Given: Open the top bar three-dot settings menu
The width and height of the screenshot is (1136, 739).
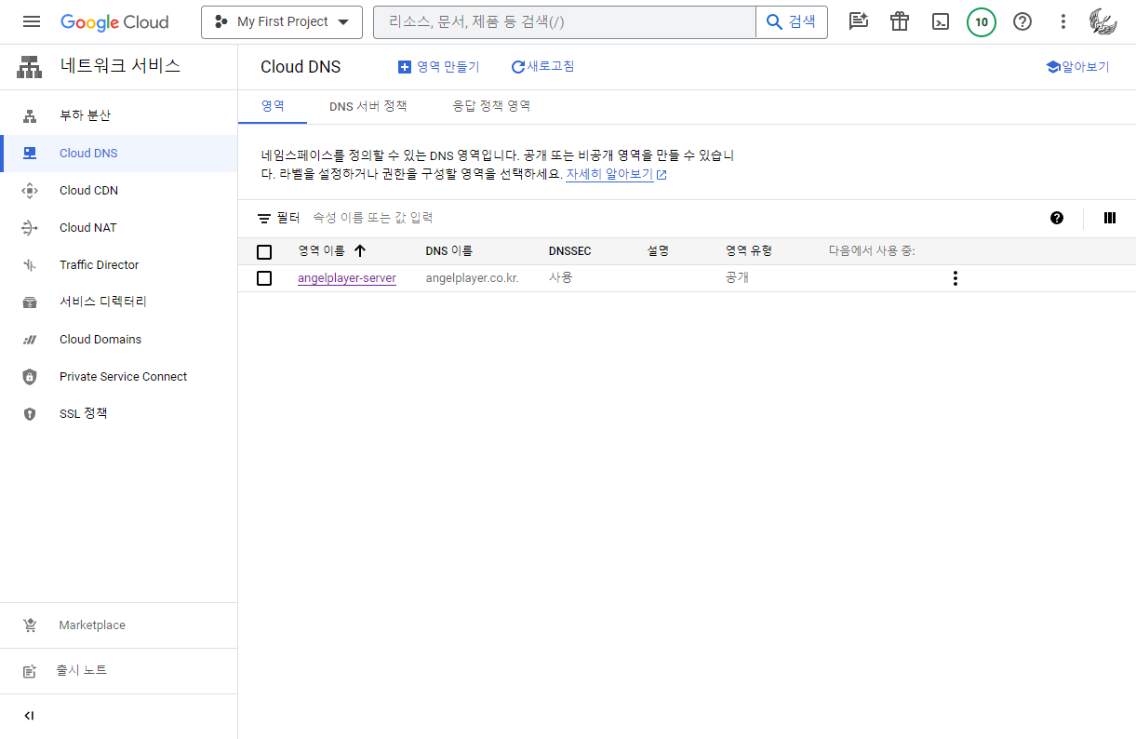Looking at the screenshot, I should pos(1063,21).
